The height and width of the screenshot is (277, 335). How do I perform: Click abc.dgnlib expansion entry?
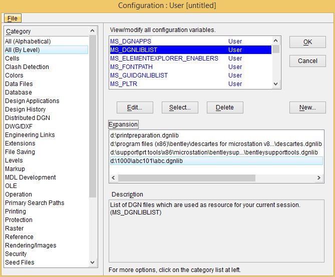[216, 161]
